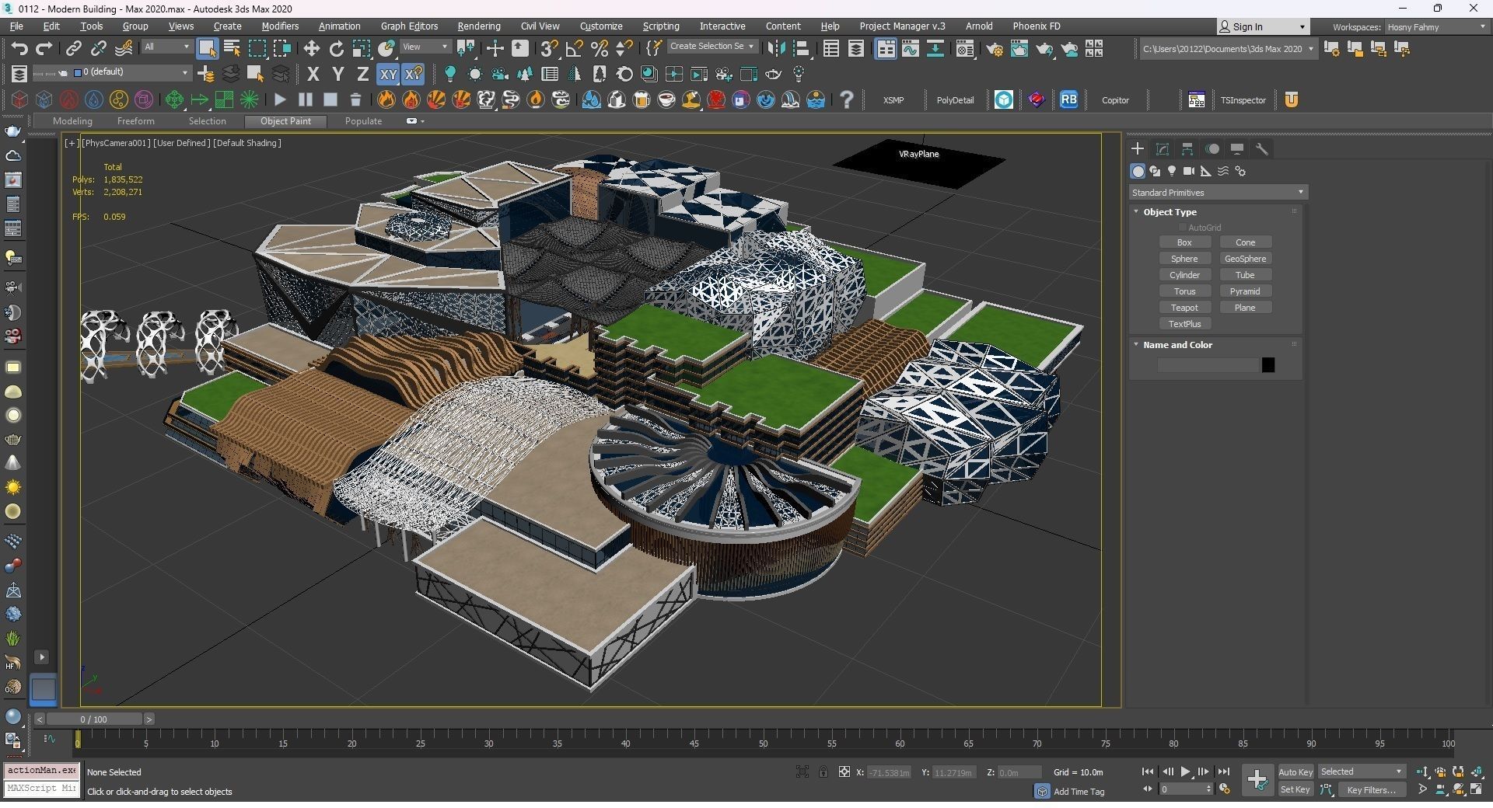1493x808 pixels.
Task: Activate the Select and Scale tool
Action: pos(362,49)
